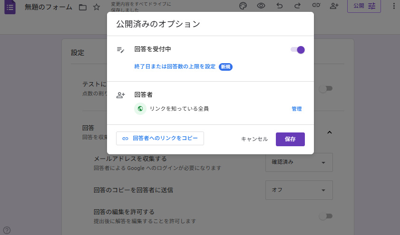Click the redo arrow icon
The width and height of the screenshot is (400, 235).
pyautogui.click(x=298, y=6)
